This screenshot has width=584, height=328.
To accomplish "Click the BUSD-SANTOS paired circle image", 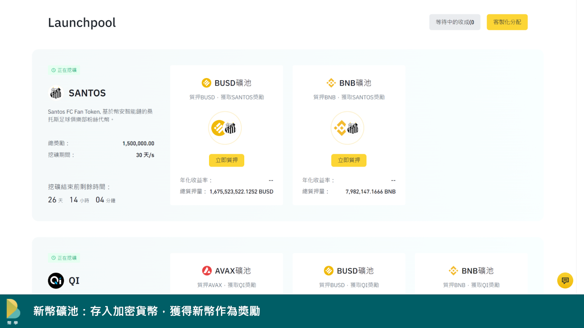I will pyautogui.click(x=225, y=128).
